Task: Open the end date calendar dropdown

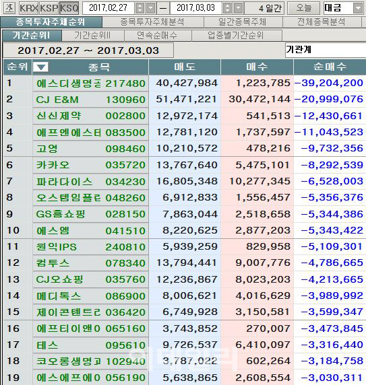Action: 238,8
